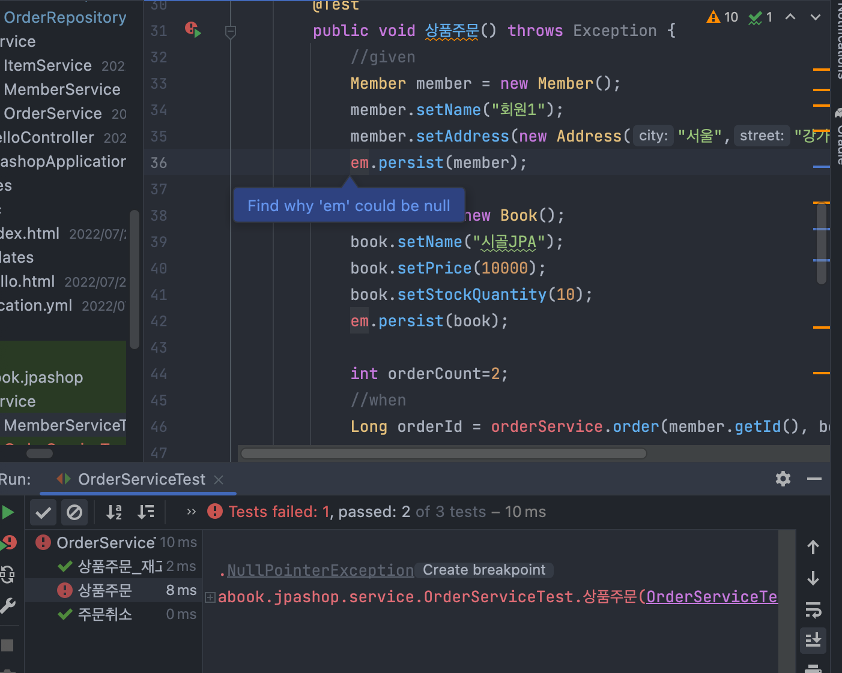Click the rerun failed tests icon
This screenshot has width=842, height=673.
[x=8, y=543]
